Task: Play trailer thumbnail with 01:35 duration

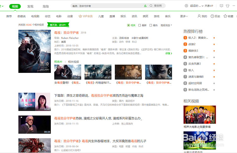Action: click(68, 72)
